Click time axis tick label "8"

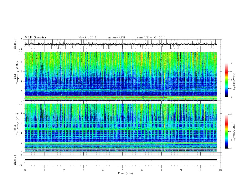tap(181, 170)
